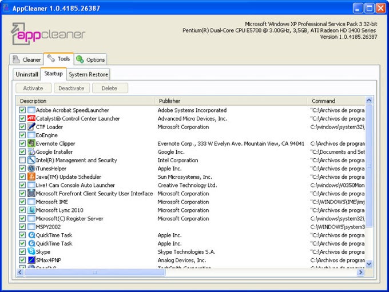Enable Intel(R) Management and Security checkbox
389x292 pixels.
click(x=22, y=160)
